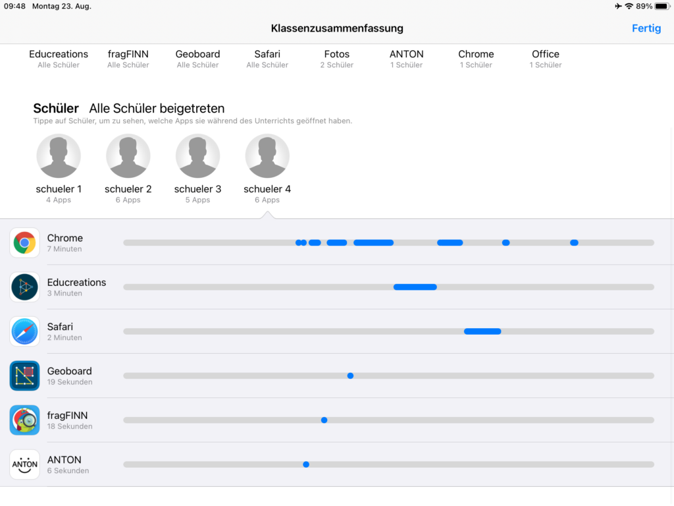This screenshot has width=674, height=506.
Task: Open Office entry in top app row
Action: [545, 59]
